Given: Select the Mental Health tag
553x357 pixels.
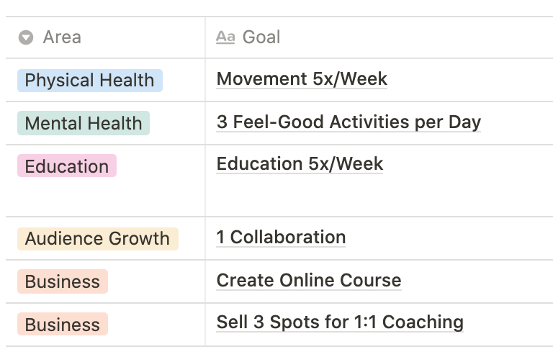Looking at the screenshot, I should click(x=84, y=123).
